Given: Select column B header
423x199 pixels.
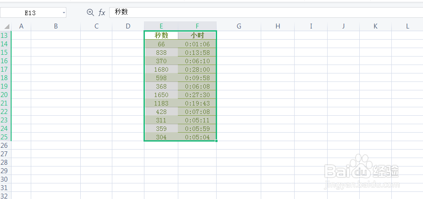Looking at the screenshot, I should [56, 26].
